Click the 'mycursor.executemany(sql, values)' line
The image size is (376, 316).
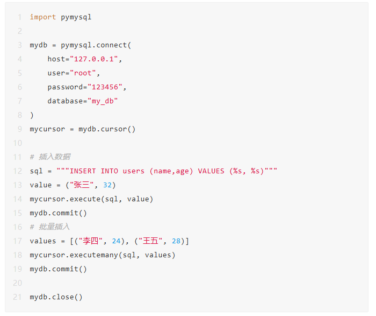(103, 255)
